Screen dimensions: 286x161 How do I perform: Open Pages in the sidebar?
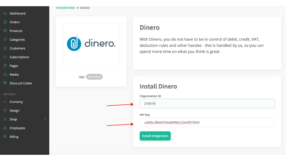(14, 66)
